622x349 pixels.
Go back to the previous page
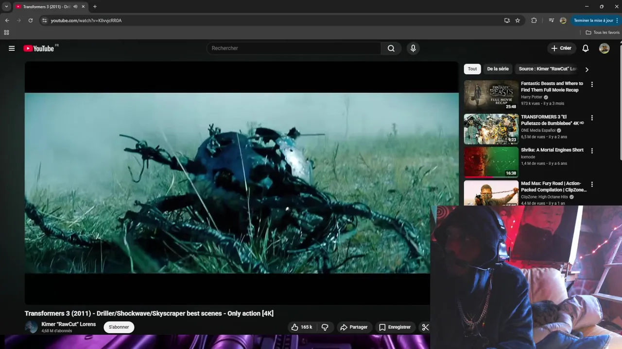7,20
